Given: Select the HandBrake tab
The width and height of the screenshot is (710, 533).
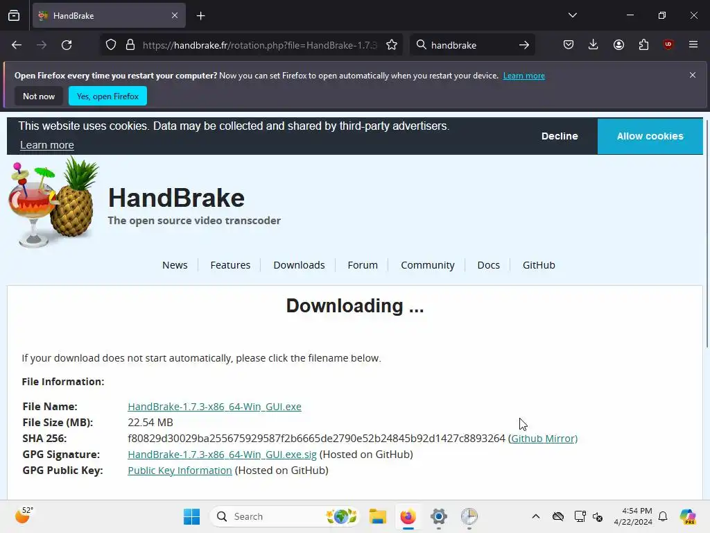Looking at the screenshot, I should [x=109, y=15].
